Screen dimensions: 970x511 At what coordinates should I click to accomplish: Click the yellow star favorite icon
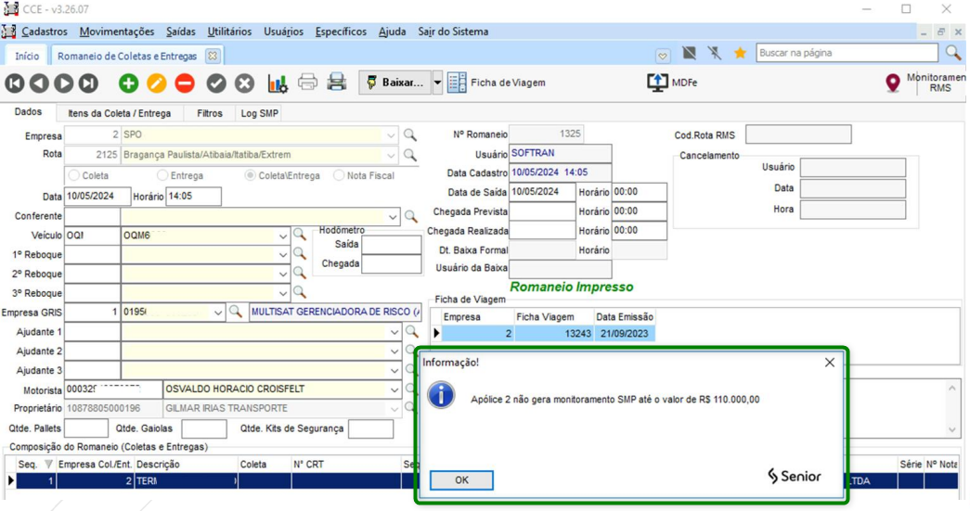tap(740, 54)
